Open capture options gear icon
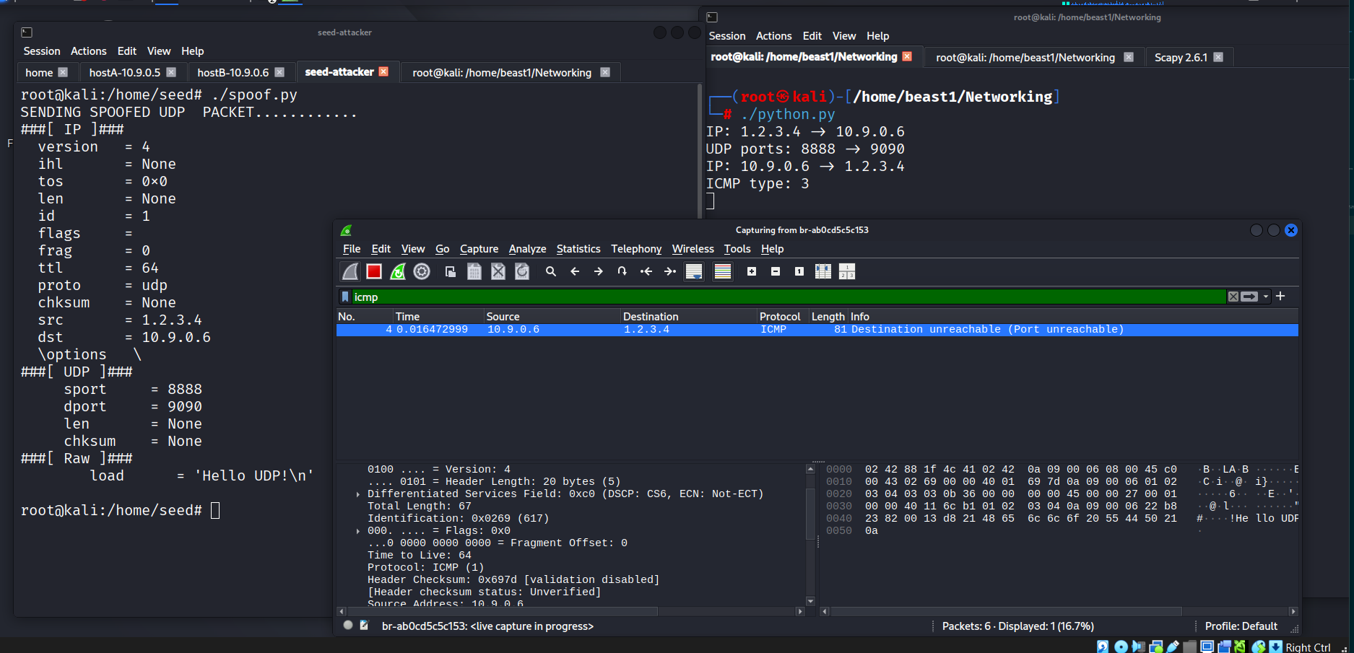The width and height of the screenshot is (1354, 653). tap(422, 271)
